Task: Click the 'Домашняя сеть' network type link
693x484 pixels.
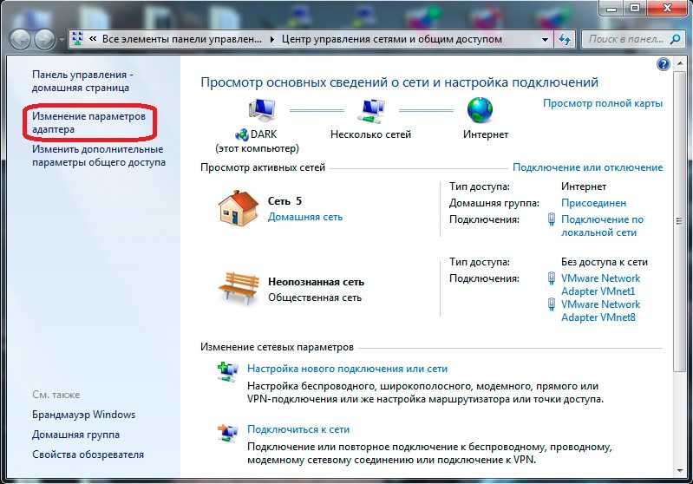Action: point(305,217)
